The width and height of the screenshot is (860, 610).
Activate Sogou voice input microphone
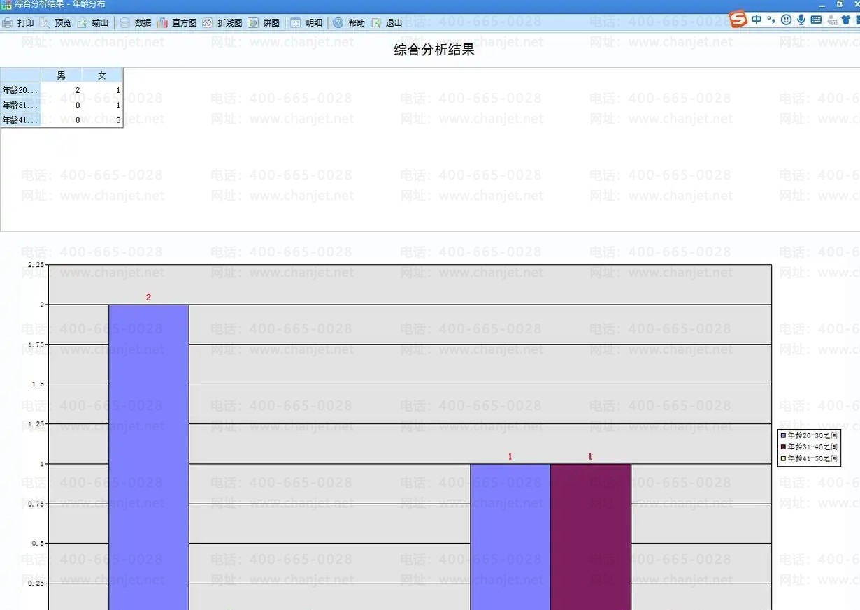click(801, 20)
